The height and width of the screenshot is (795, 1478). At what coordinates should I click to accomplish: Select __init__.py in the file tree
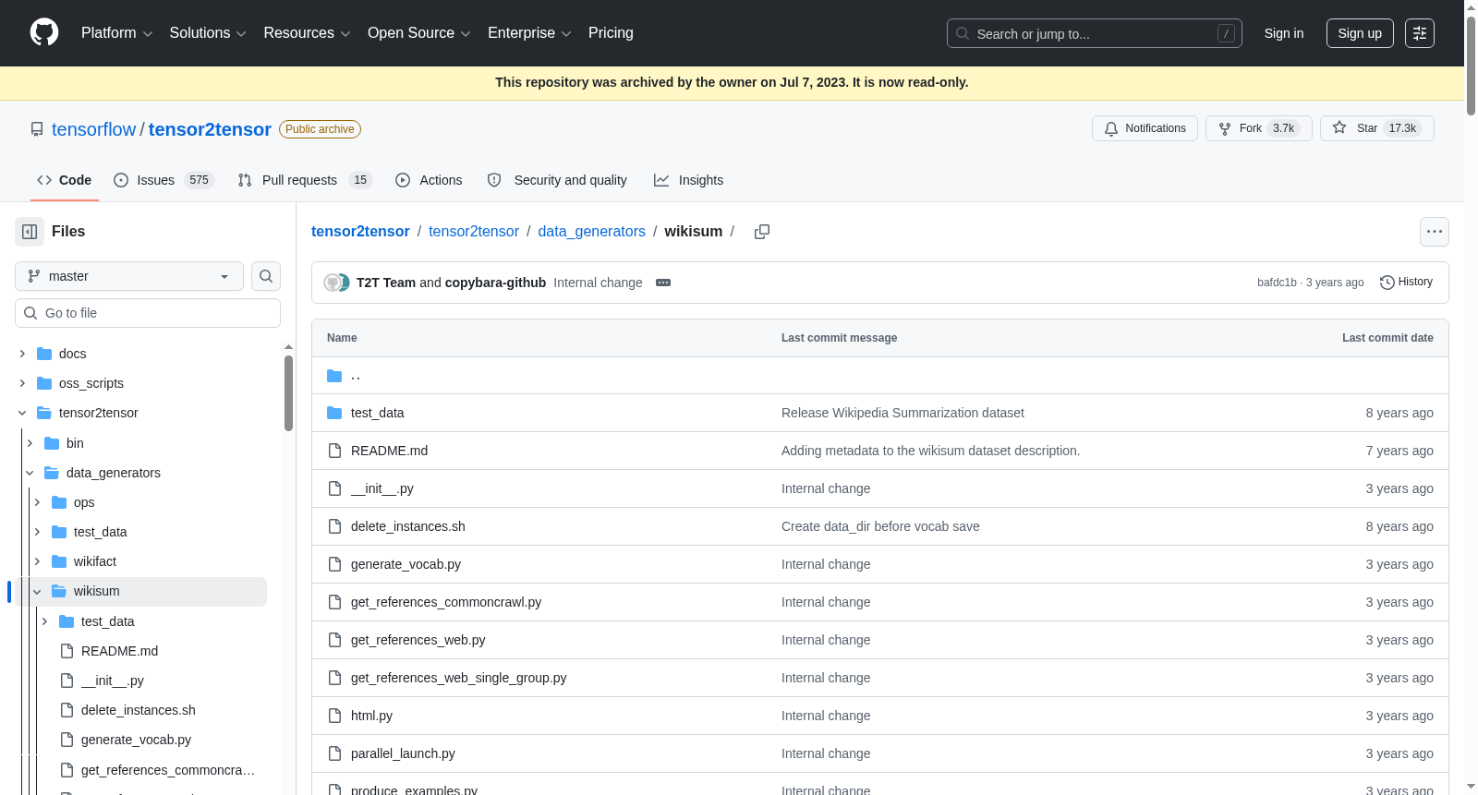pyautogui.click(x=113, y=681)
